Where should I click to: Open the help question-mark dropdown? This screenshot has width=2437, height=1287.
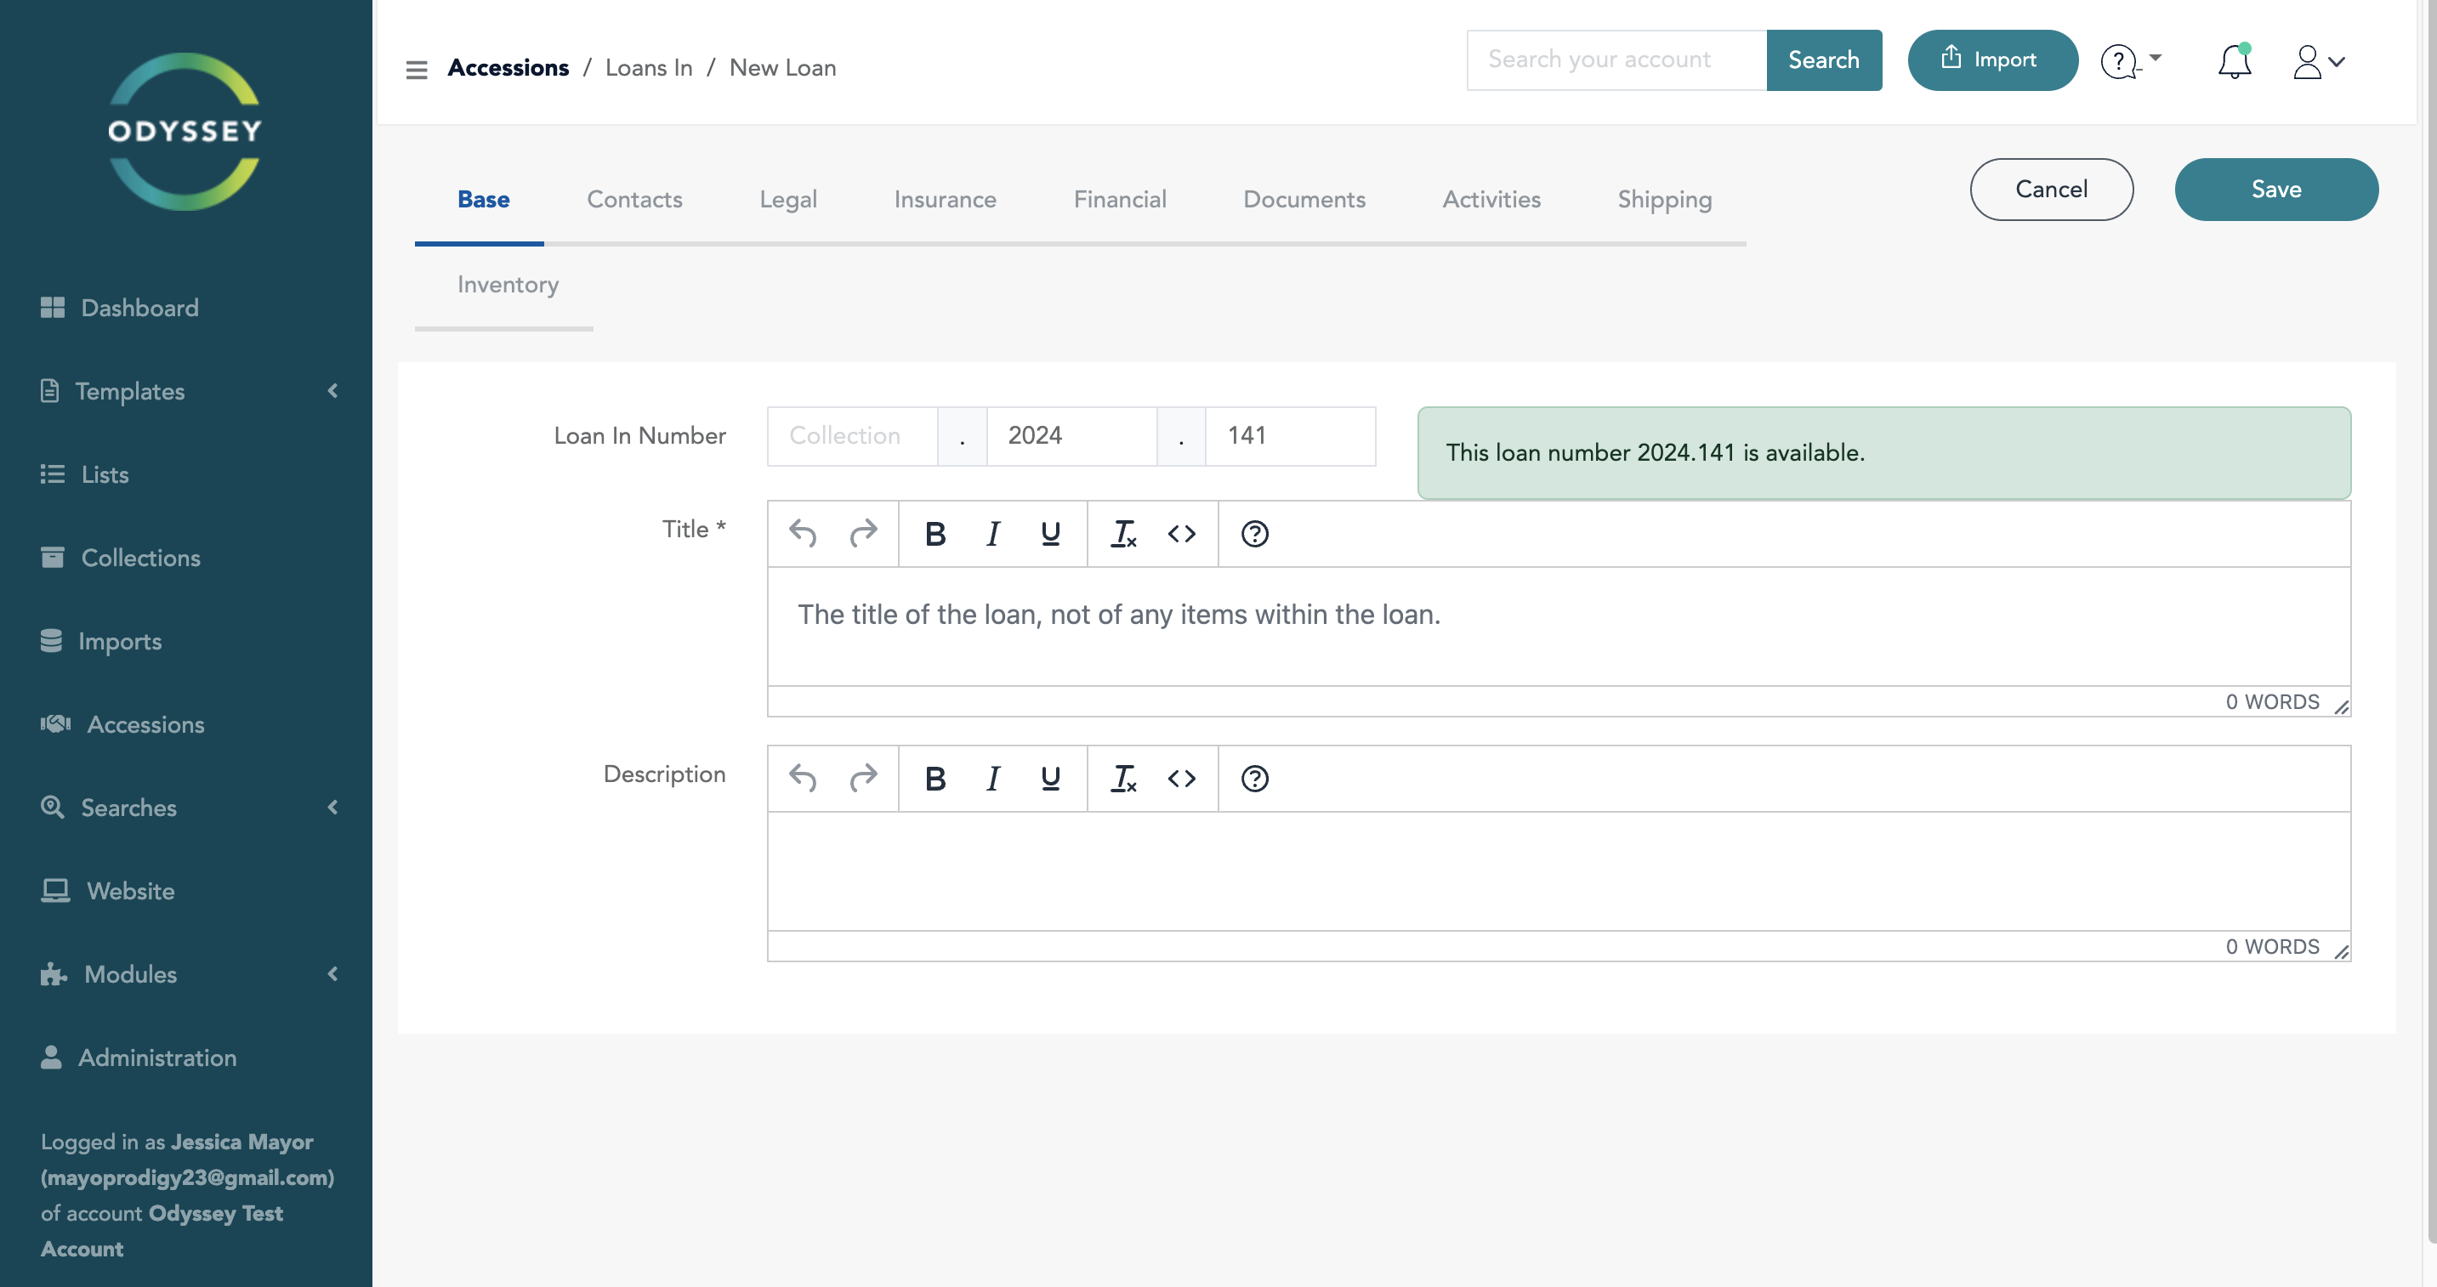(x=2131, y=62)
